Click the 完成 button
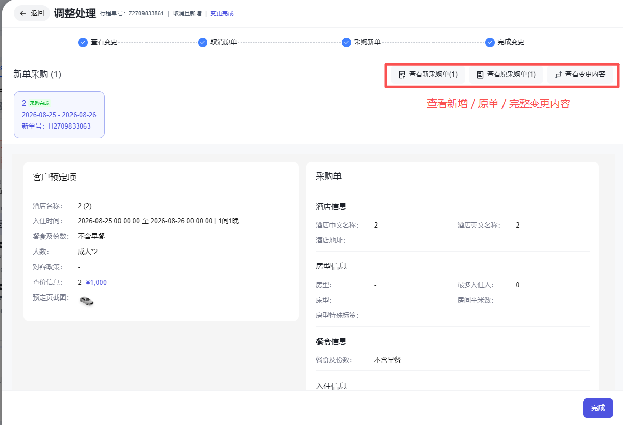Image resolution: width=623 pixels, height=425 pixels. [598, 408]
